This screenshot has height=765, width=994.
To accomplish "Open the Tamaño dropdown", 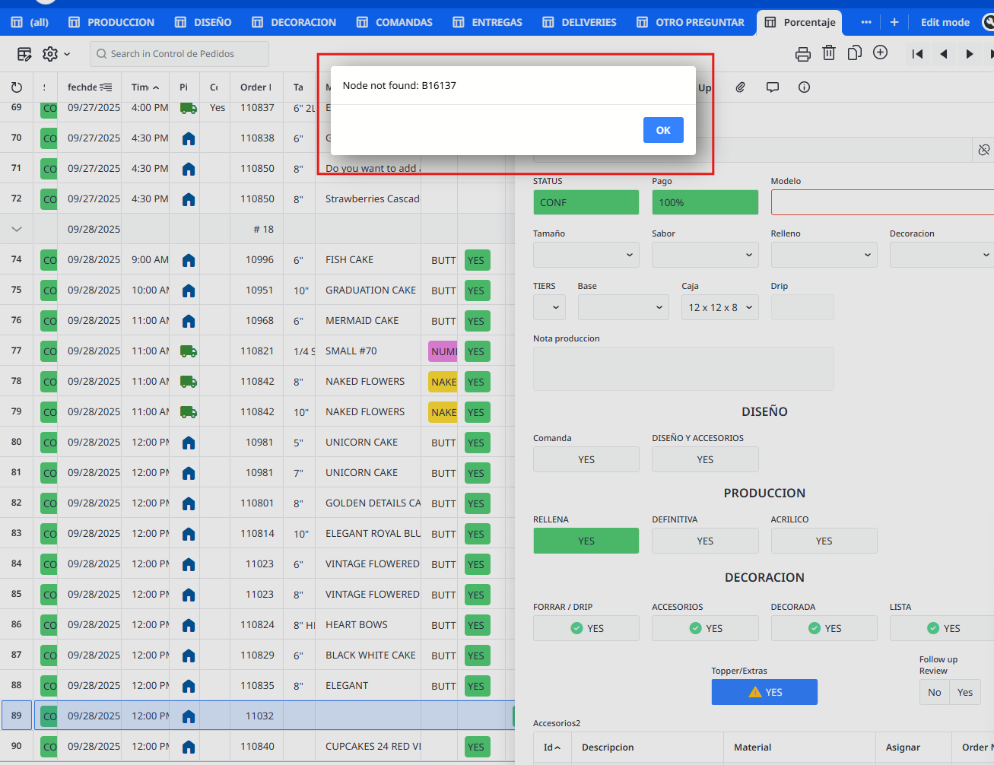I will click(586, 255).
